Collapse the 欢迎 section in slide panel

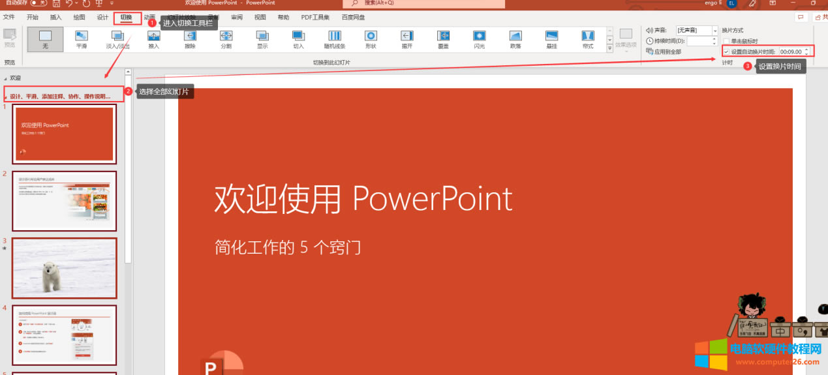pyautogui.click(x=5, y=78)
